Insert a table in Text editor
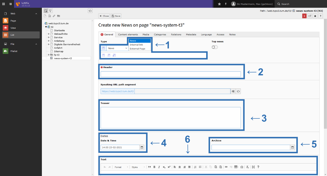This screenshot has height=176, width=327. pyautogui.click(x=237, y=167)
